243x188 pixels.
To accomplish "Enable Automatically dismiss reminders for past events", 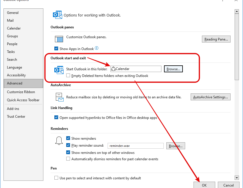I will click(68, 159).
